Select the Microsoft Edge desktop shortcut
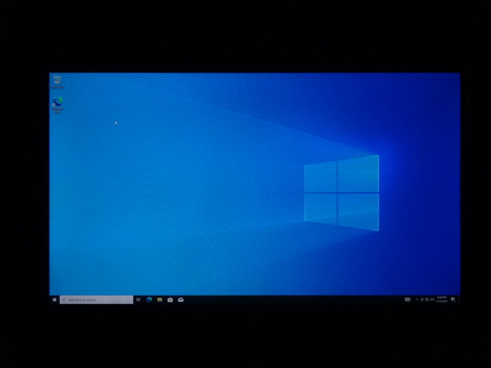This screenshot has height=368, width=491. click(58, 105)
